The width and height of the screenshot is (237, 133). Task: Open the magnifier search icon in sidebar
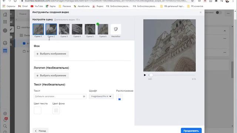click(5, 126)
